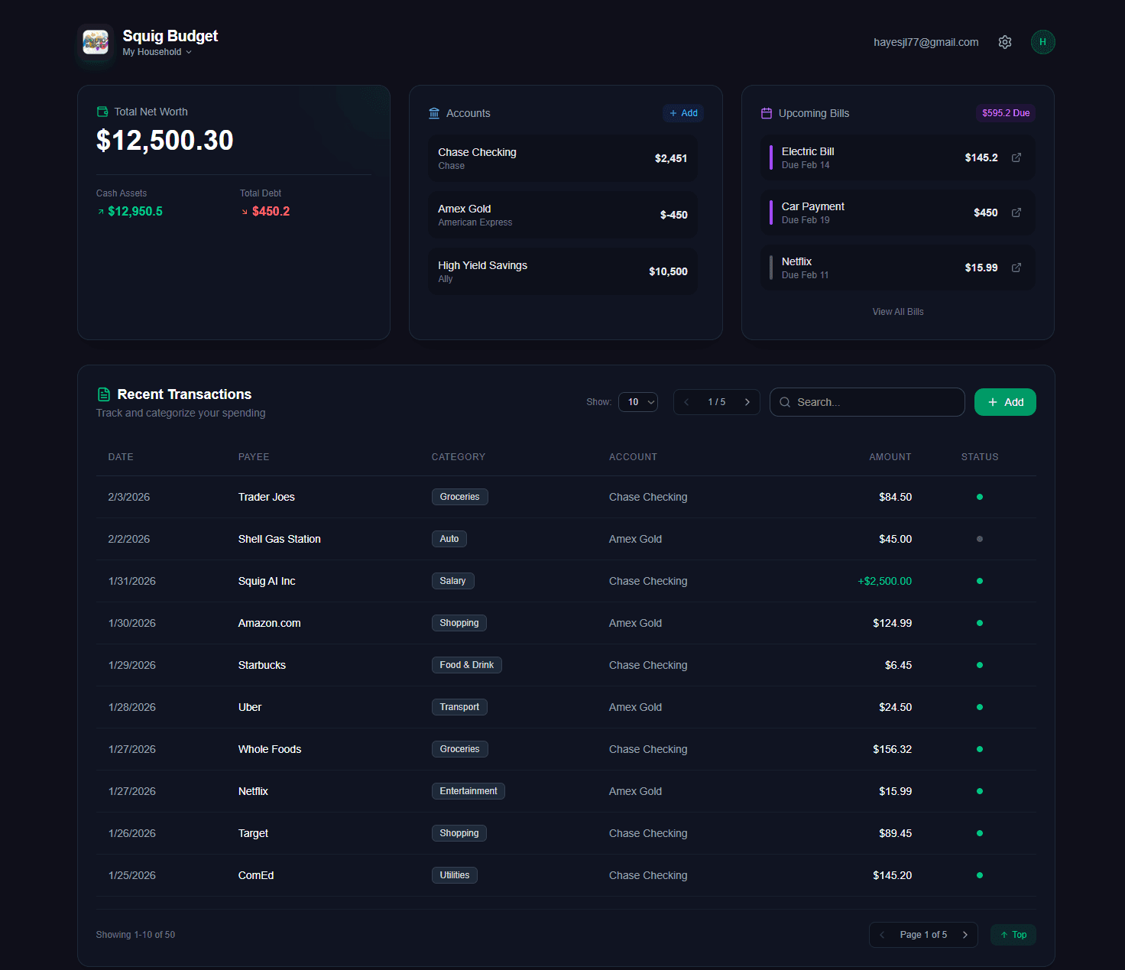Click the green Add transaction button
Viewport: 1125px width, 970px height.
1005,402
